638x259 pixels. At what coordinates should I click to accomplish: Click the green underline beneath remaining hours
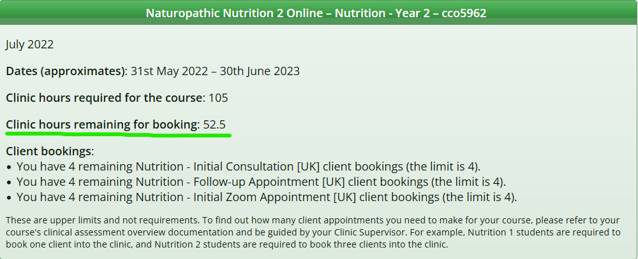pyautogui.click(x=119, y=134)
